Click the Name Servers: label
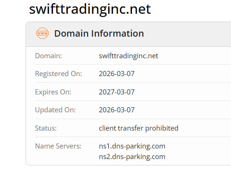 [x=58, y=146]
